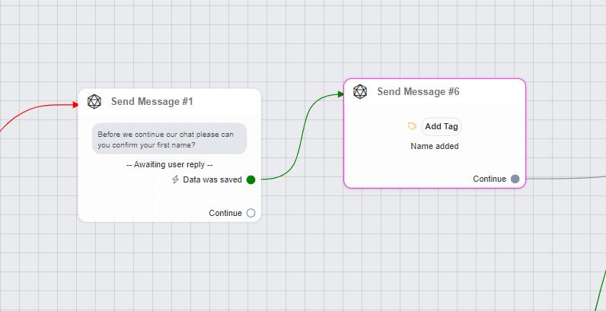Image resolution: width=606 pixels, height=311 pixels.
Task: Click the orange tag icon beside Add Tag
Action: point(412,126)
